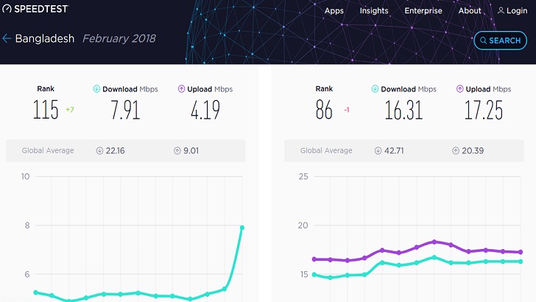536x302 pixels.
Task: Click the Global Average label in right panel
Action: pos(326,150)
